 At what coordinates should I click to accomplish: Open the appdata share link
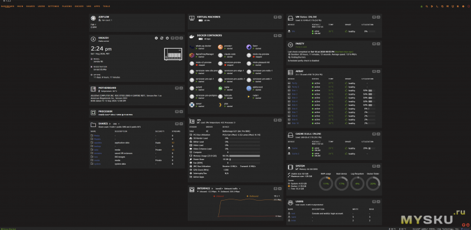(x=98, y=142)
